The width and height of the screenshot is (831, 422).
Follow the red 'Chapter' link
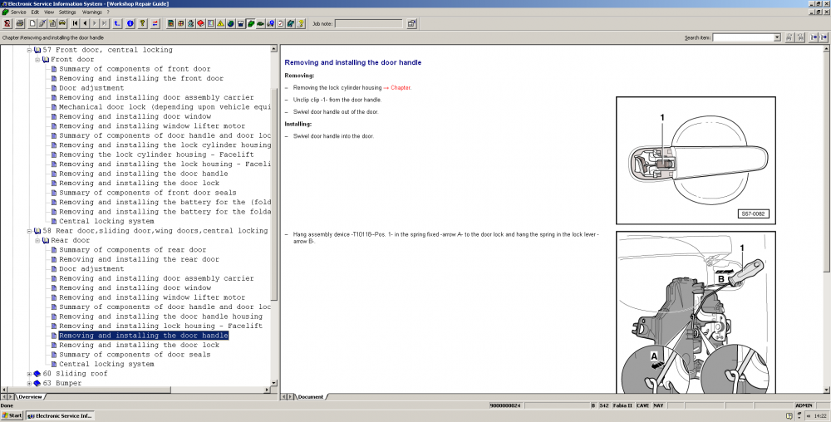401,88
